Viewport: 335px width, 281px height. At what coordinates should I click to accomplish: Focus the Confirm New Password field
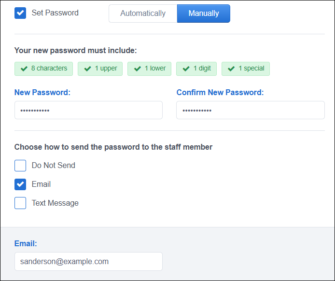251,110
